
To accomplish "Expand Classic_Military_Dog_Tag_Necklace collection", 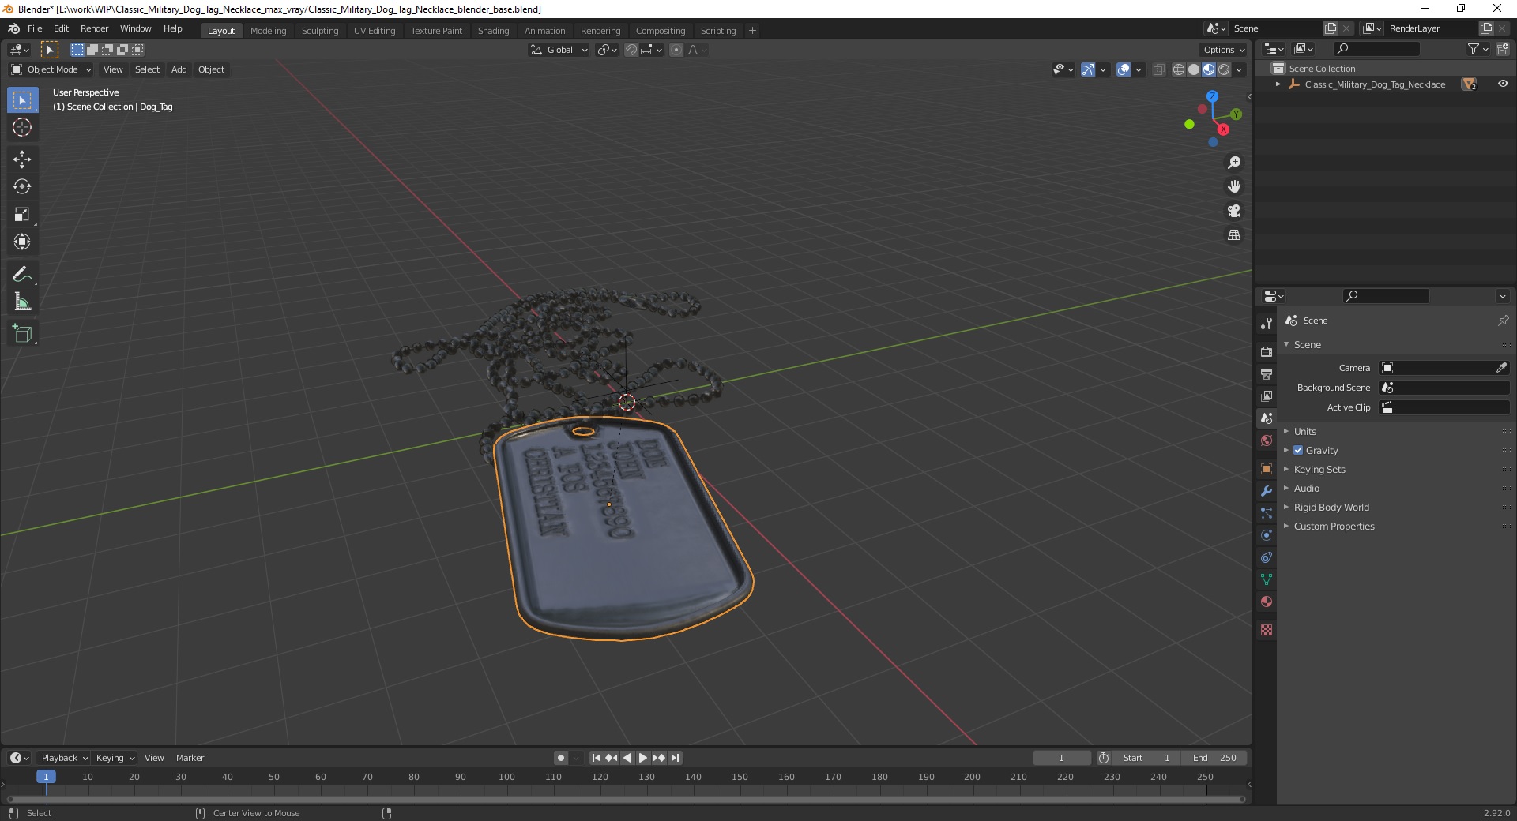I will click(1278, 84).
